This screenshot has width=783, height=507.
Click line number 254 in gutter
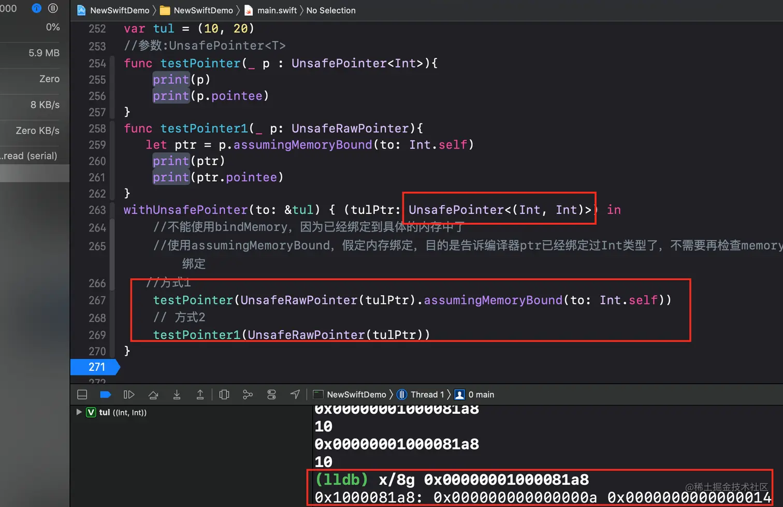(97, 64)
